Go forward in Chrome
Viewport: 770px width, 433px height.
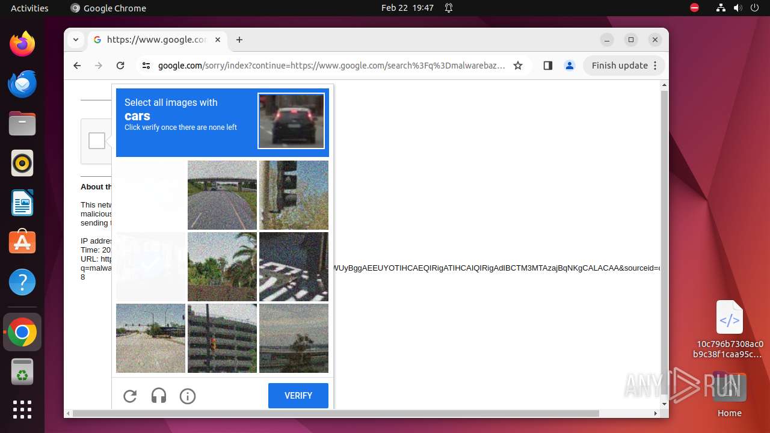click(99, 66)
